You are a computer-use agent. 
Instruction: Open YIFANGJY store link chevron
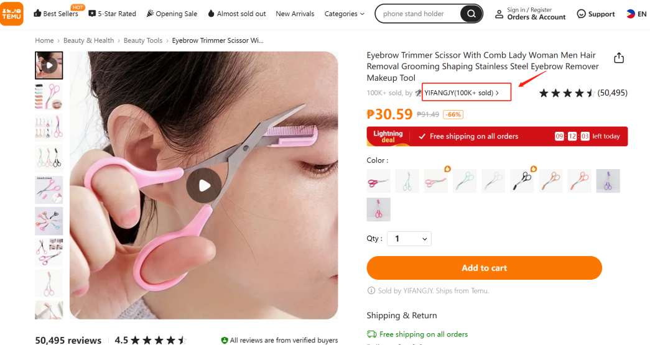click(x=497, y=93)
